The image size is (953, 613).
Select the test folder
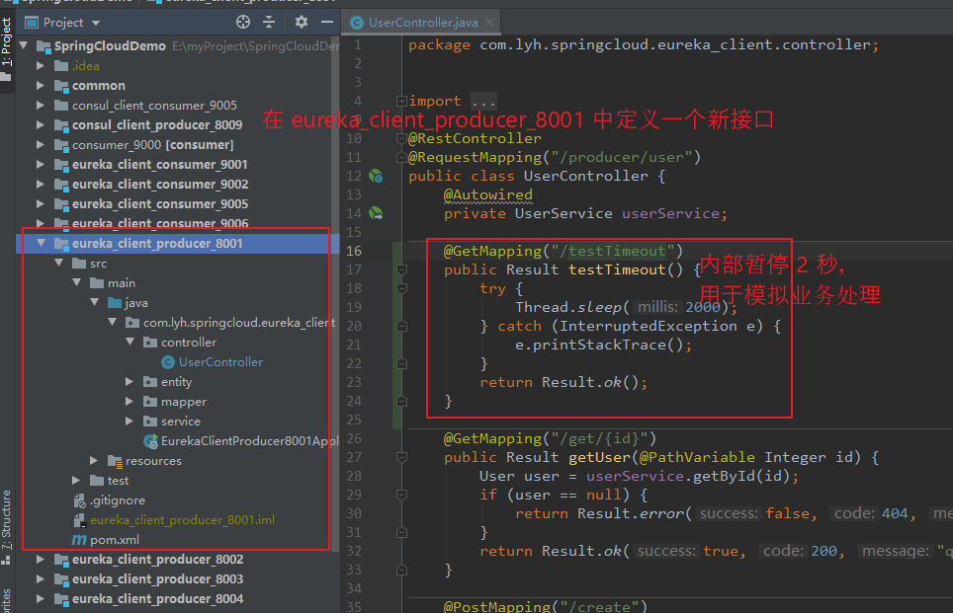click(118, 481)
